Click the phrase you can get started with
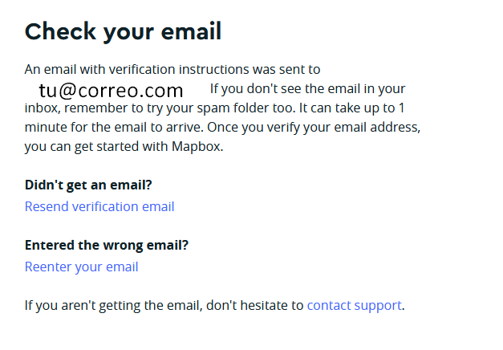Viewport: 503px width, 350px height. click(x=96, y=147)
